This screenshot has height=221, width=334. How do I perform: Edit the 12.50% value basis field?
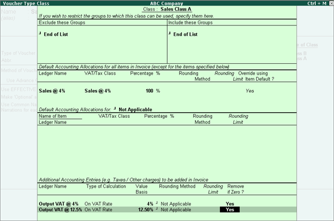click(146, 209)
